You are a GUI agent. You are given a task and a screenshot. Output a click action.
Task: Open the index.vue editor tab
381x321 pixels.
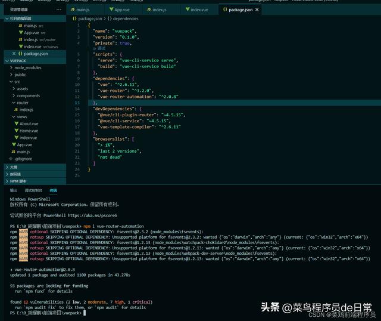tap(197, 10)
